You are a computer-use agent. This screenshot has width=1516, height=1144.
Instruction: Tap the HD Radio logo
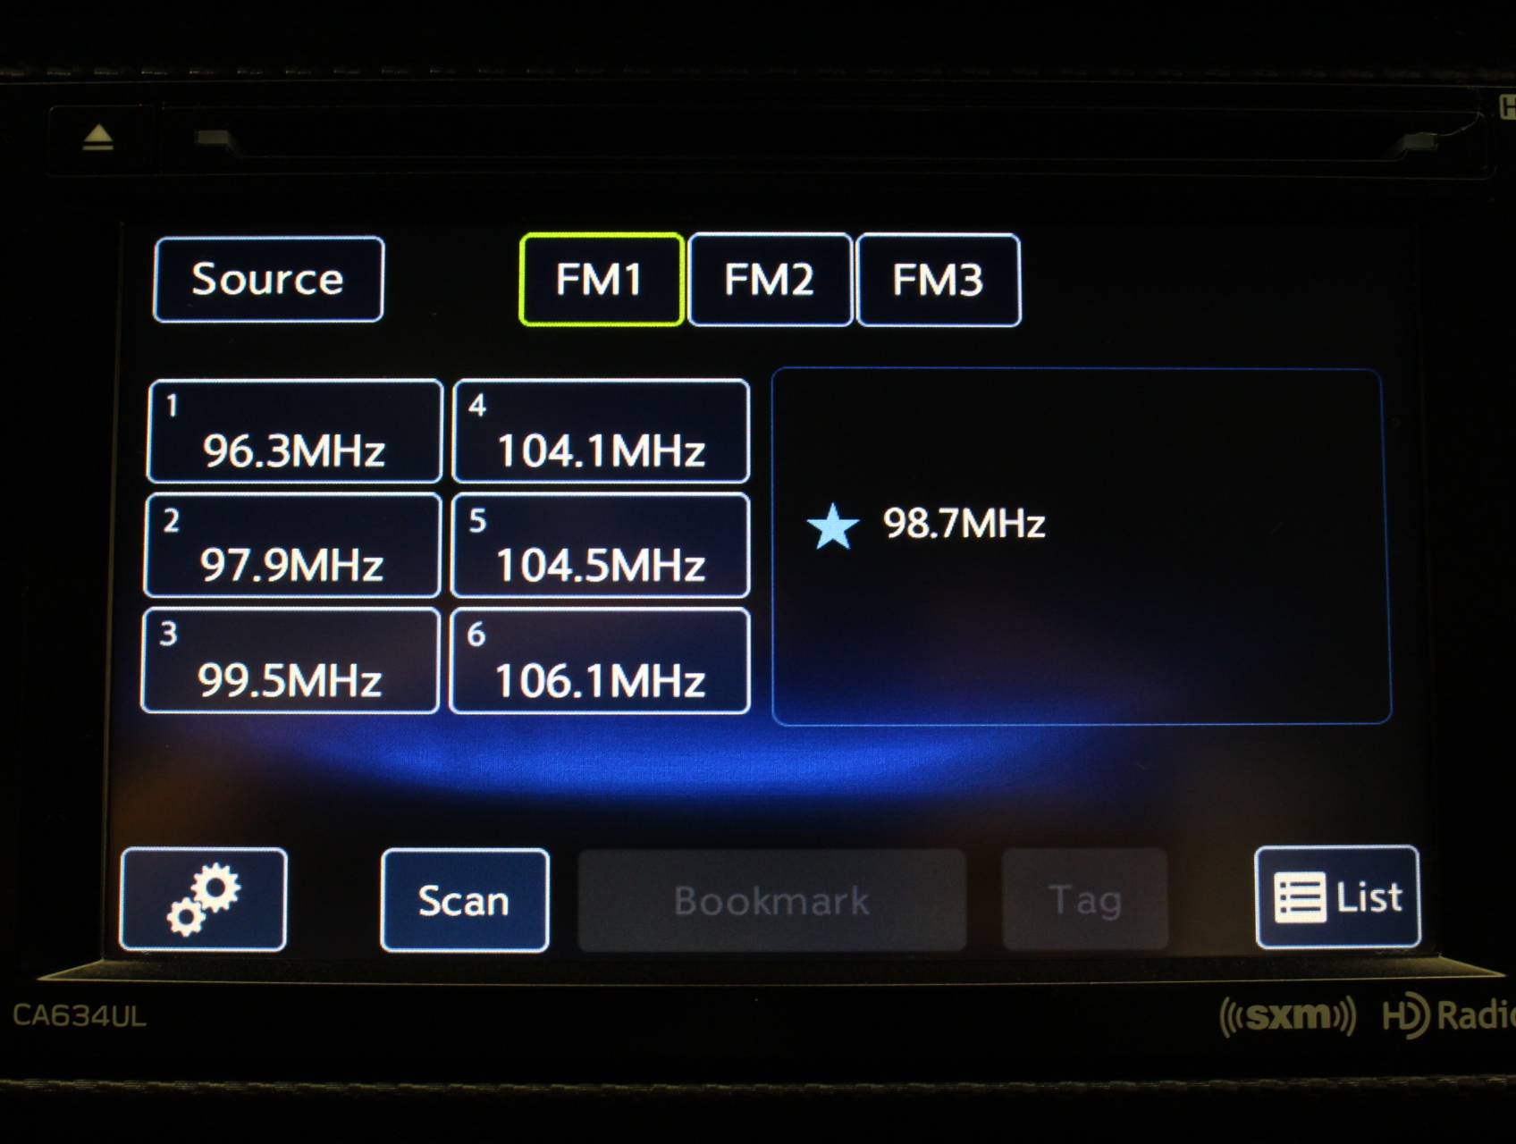point(1447,1016)
